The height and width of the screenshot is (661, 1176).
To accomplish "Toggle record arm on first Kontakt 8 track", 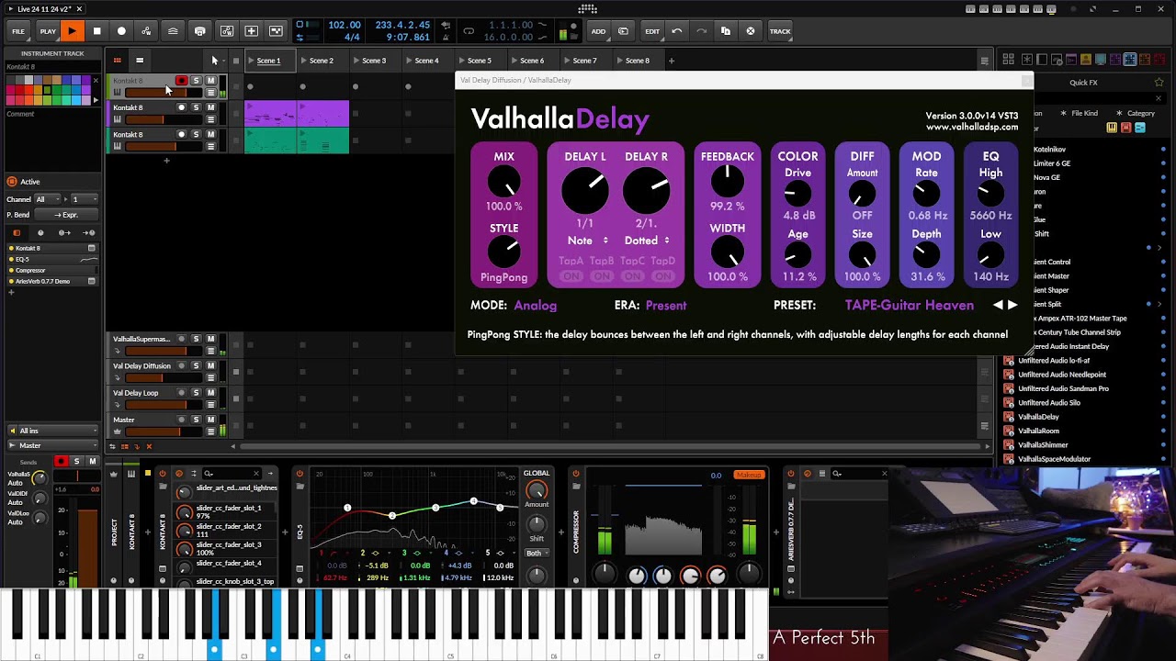I will point(181,81).
